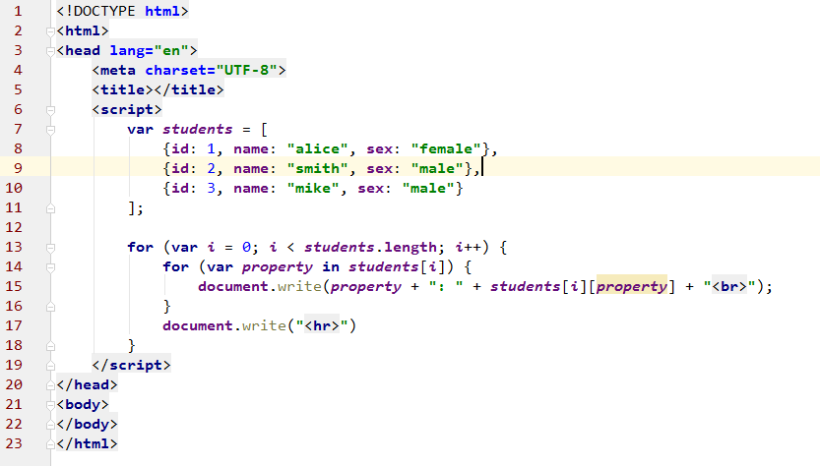Click the "<!DOCTYPE" text on line 1
820x466 pixels.
[95, 11]
